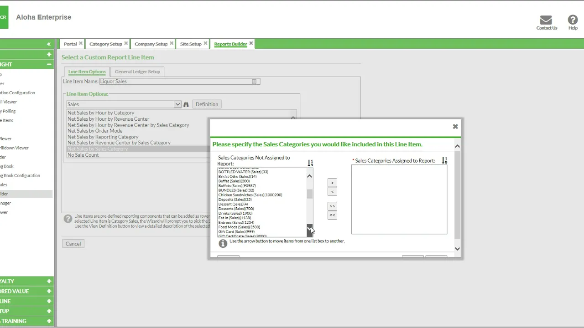Move the selected category to Assigned

332,183
